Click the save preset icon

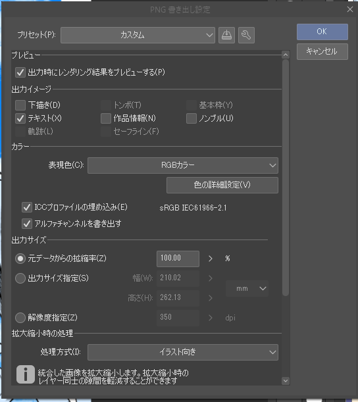coord(226,35)
